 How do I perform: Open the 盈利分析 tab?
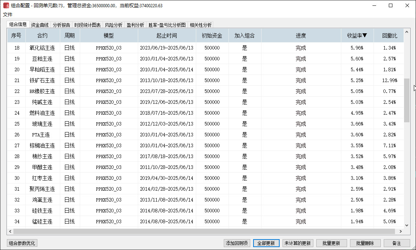[135, 25]
